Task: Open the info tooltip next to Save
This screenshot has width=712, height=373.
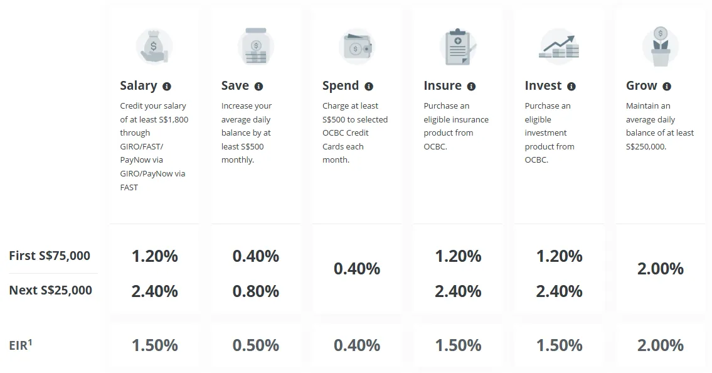Action: (258, 87)
